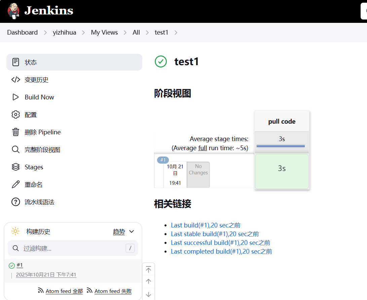Image resolution: width=367 pixels, height=300 pixels.
Task: Select 删除 Pipeline option
Action: (x=43, y=132)
